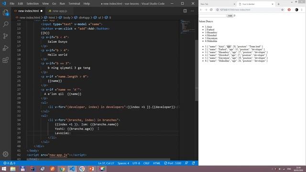Click the notifications icon in status bar
Viewport: 306px width, 172px height.
[193, 163]
